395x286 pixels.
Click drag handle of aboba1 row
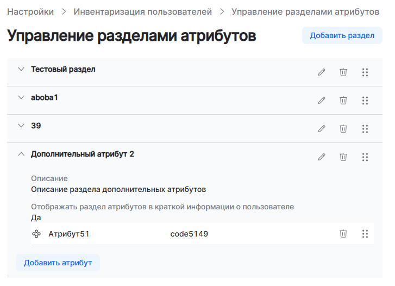pos(365,100)
